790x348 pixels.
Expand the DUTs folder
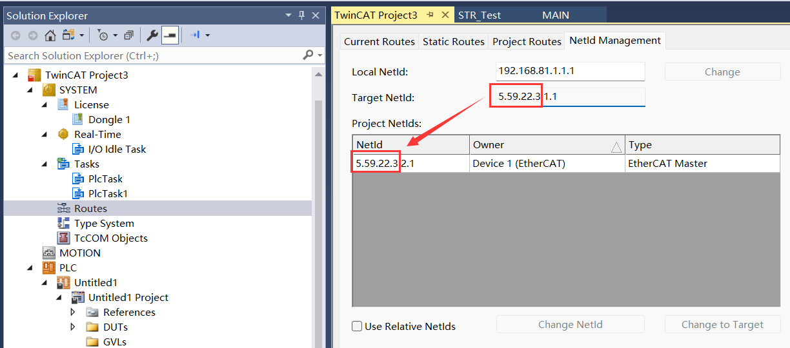point(73,327)
